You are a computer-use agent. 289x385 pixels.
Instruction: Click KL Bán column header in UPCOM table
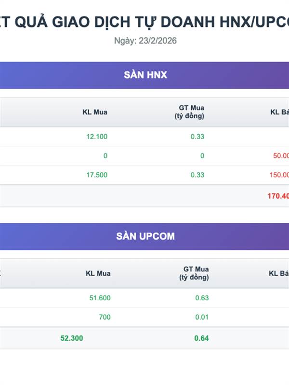point(278,273)
